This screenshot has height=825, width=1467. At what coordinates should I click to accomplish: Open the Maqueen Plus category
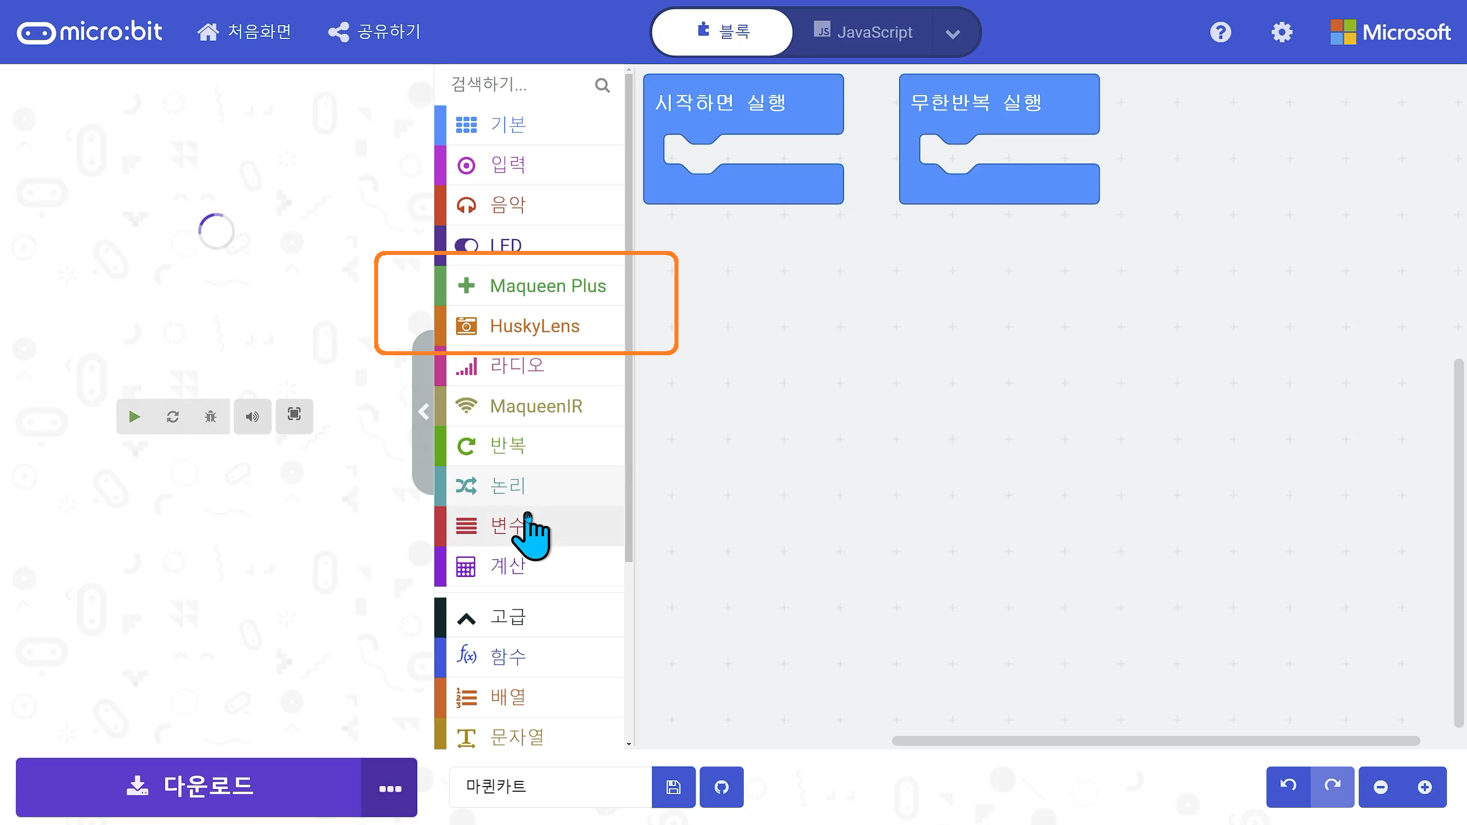click(x=529, y=285)
